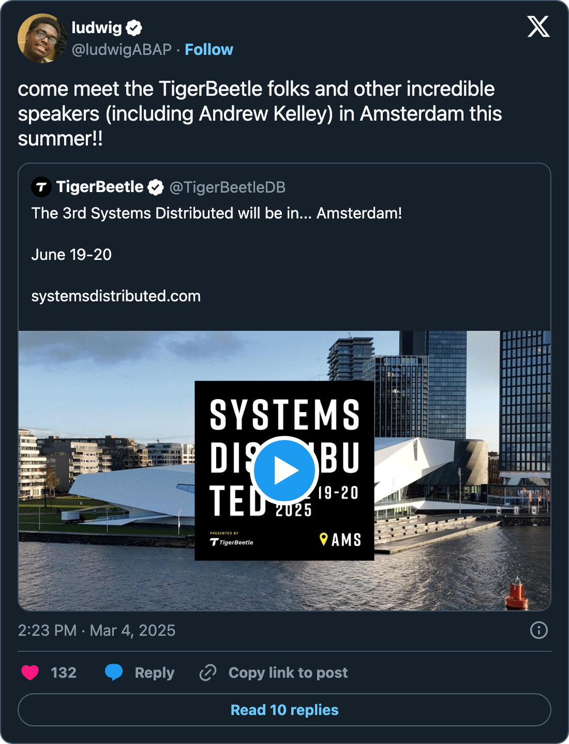Click the chain link copy icon

(208, 673)
